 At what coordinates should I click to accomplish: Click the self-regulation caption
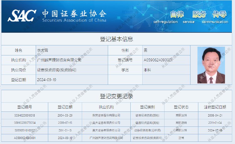click(165, 22)
